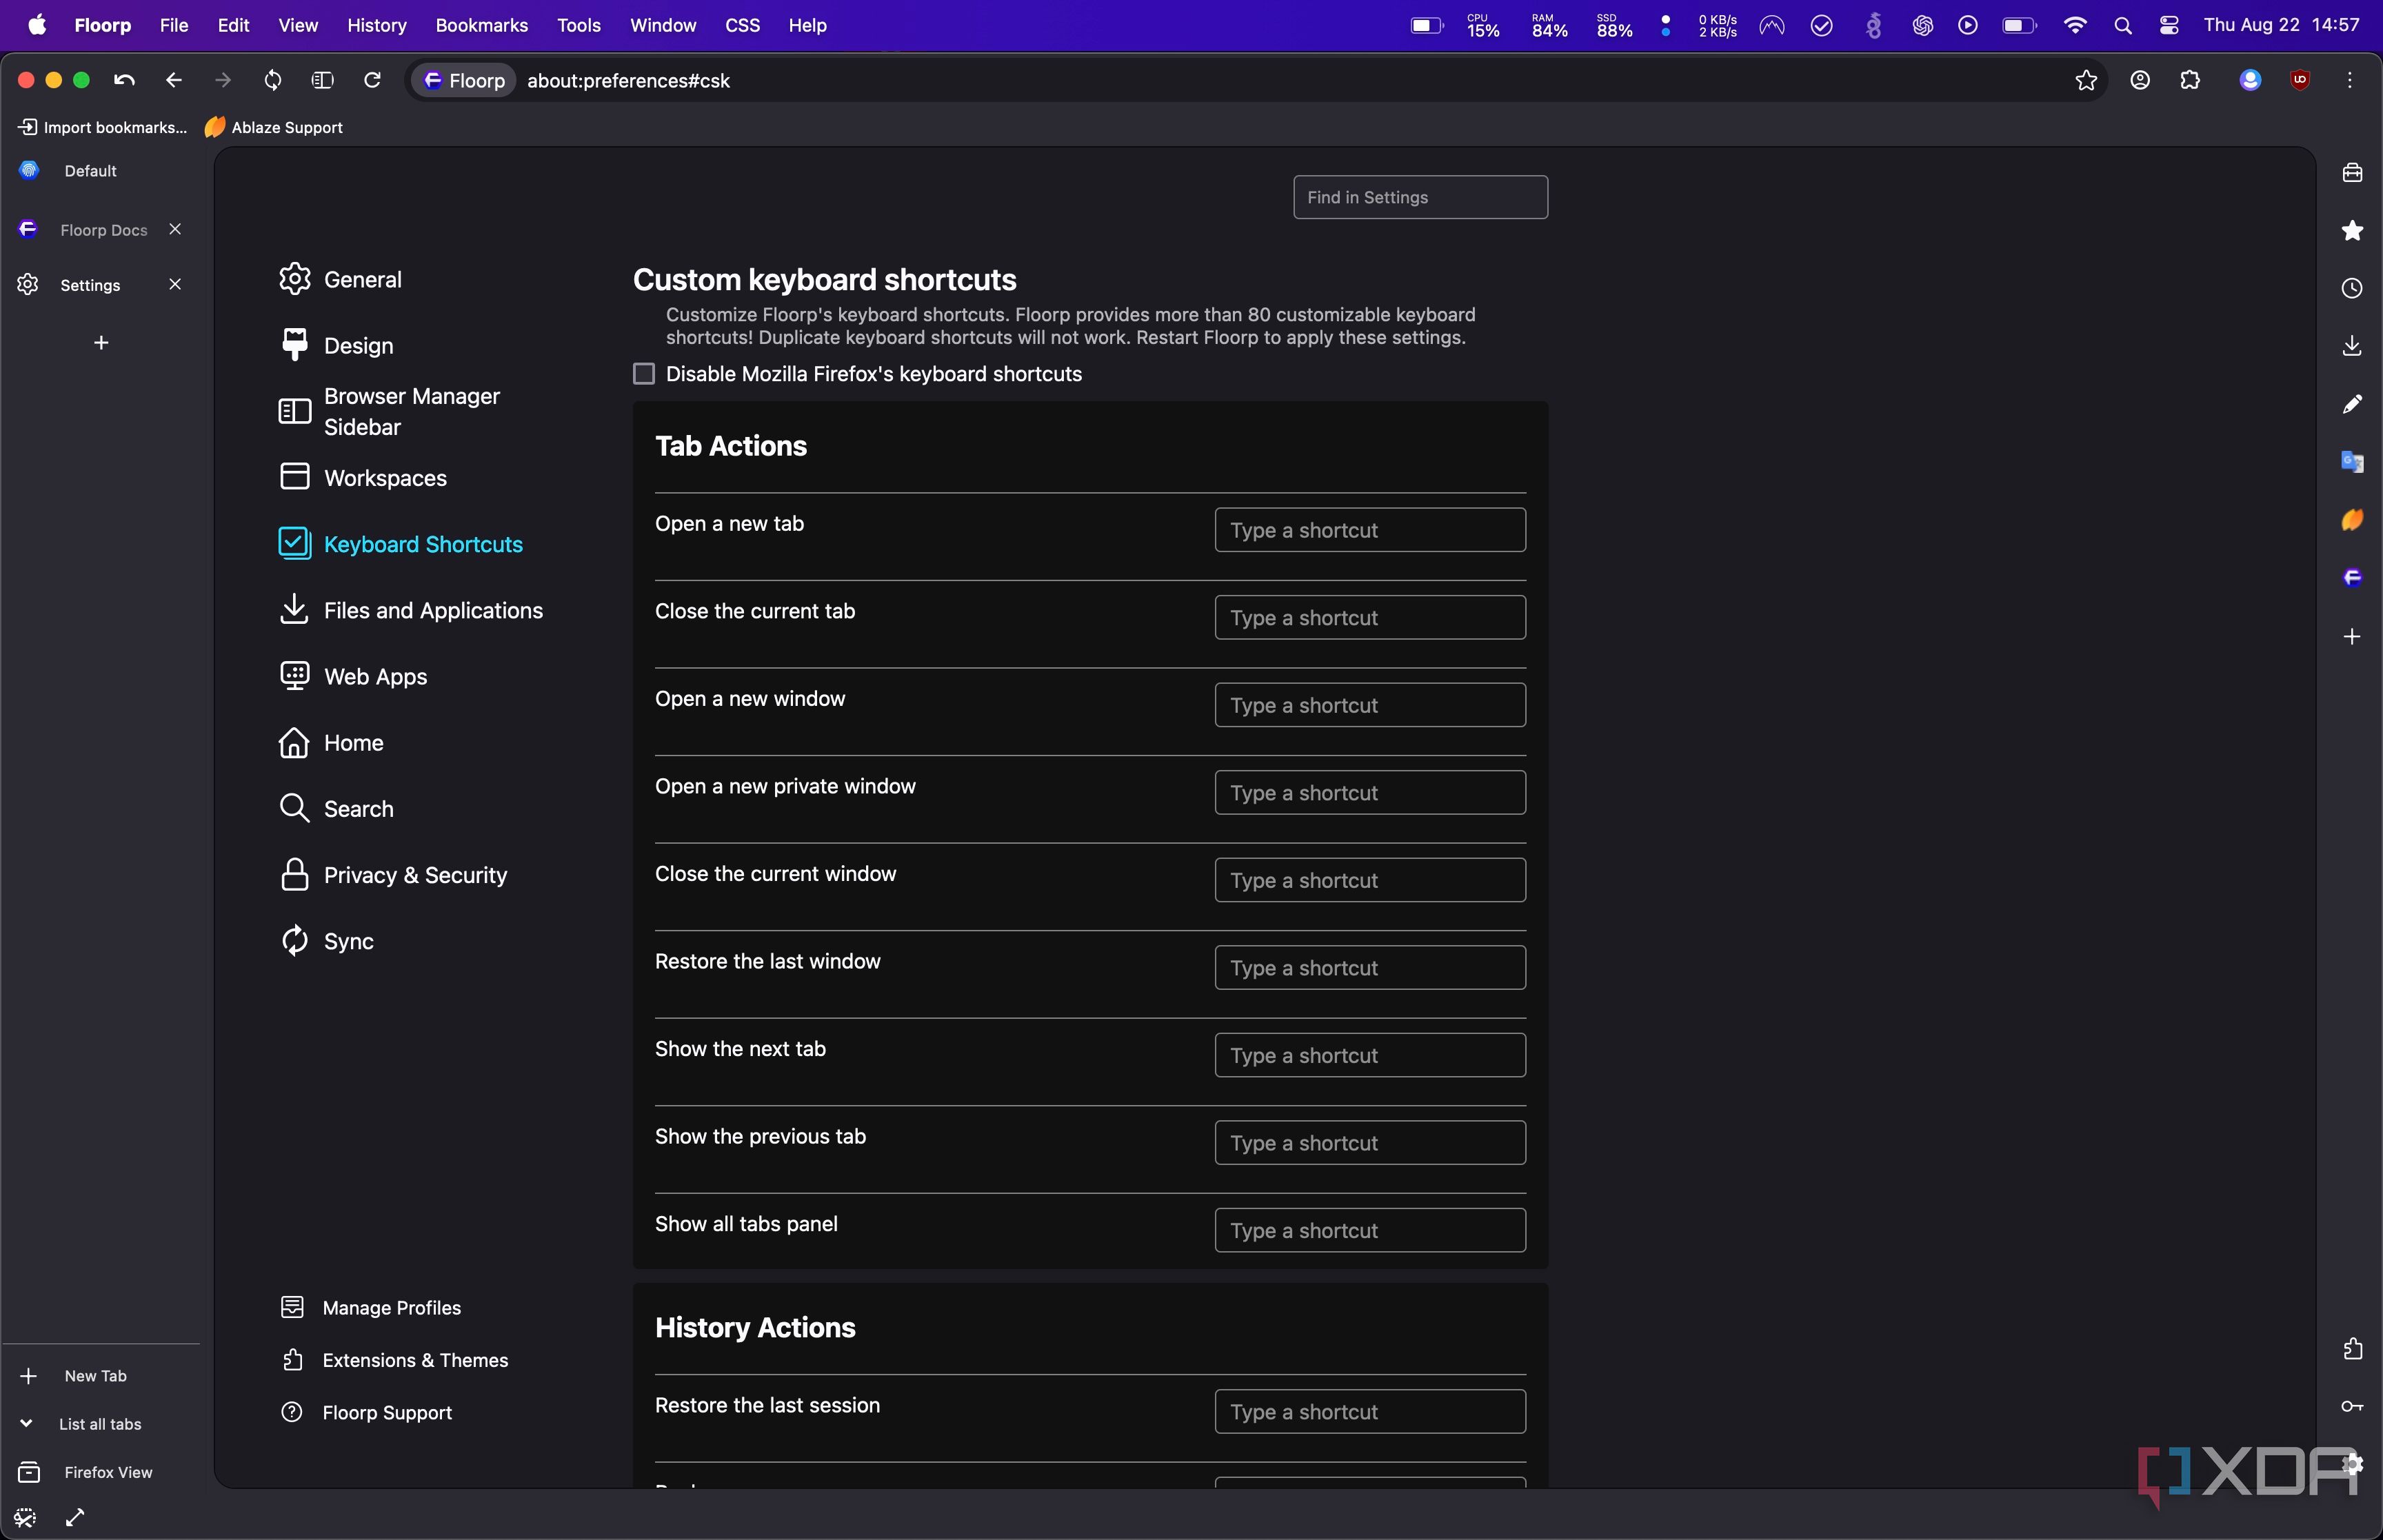
Task: Open the Floorp Support link
Action: click(x=387, y=1412)
